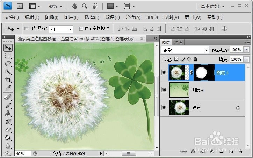The height and width of the screenshot is (158, 253).
Task: Select the Eyedropper tool
Action: pyautogui.click(x=8, y=88)
